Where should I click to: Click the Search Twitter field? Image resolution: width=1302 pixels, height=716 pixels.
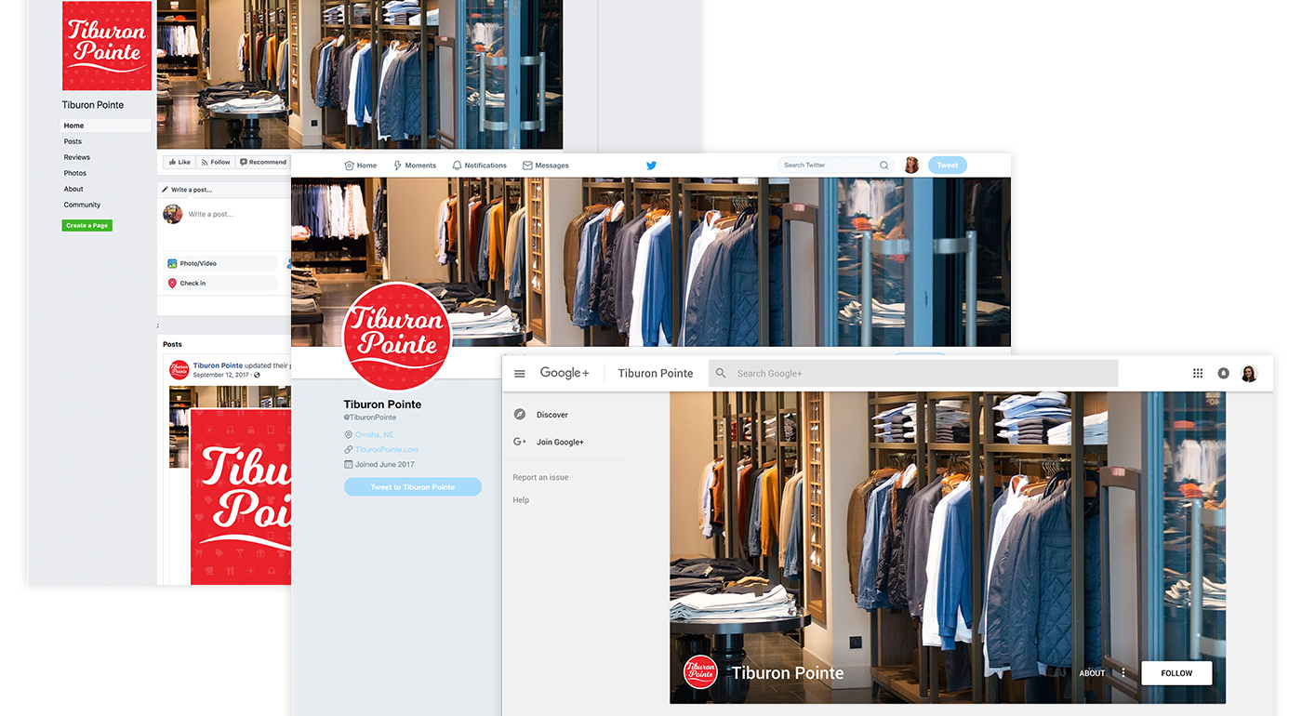[836, 166]
